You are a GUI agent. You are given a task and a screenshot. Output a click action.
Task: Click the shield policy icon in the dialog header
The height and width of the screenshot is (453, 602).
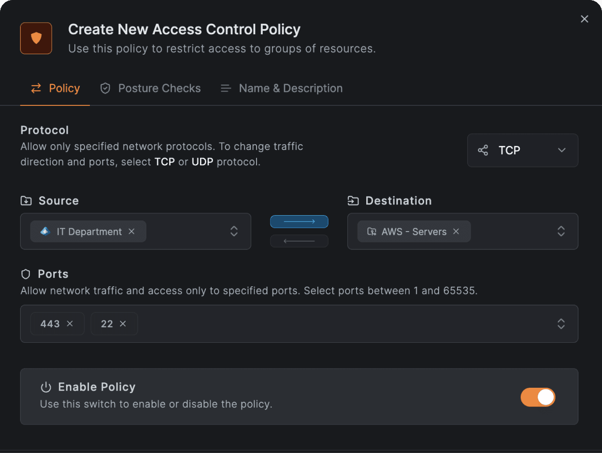(x=36, y=38)
